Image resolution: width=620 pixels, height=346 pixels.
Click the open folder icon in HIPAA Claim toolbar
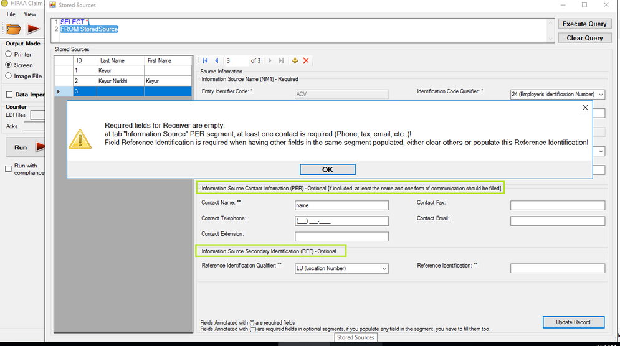(x=13, y=29)
